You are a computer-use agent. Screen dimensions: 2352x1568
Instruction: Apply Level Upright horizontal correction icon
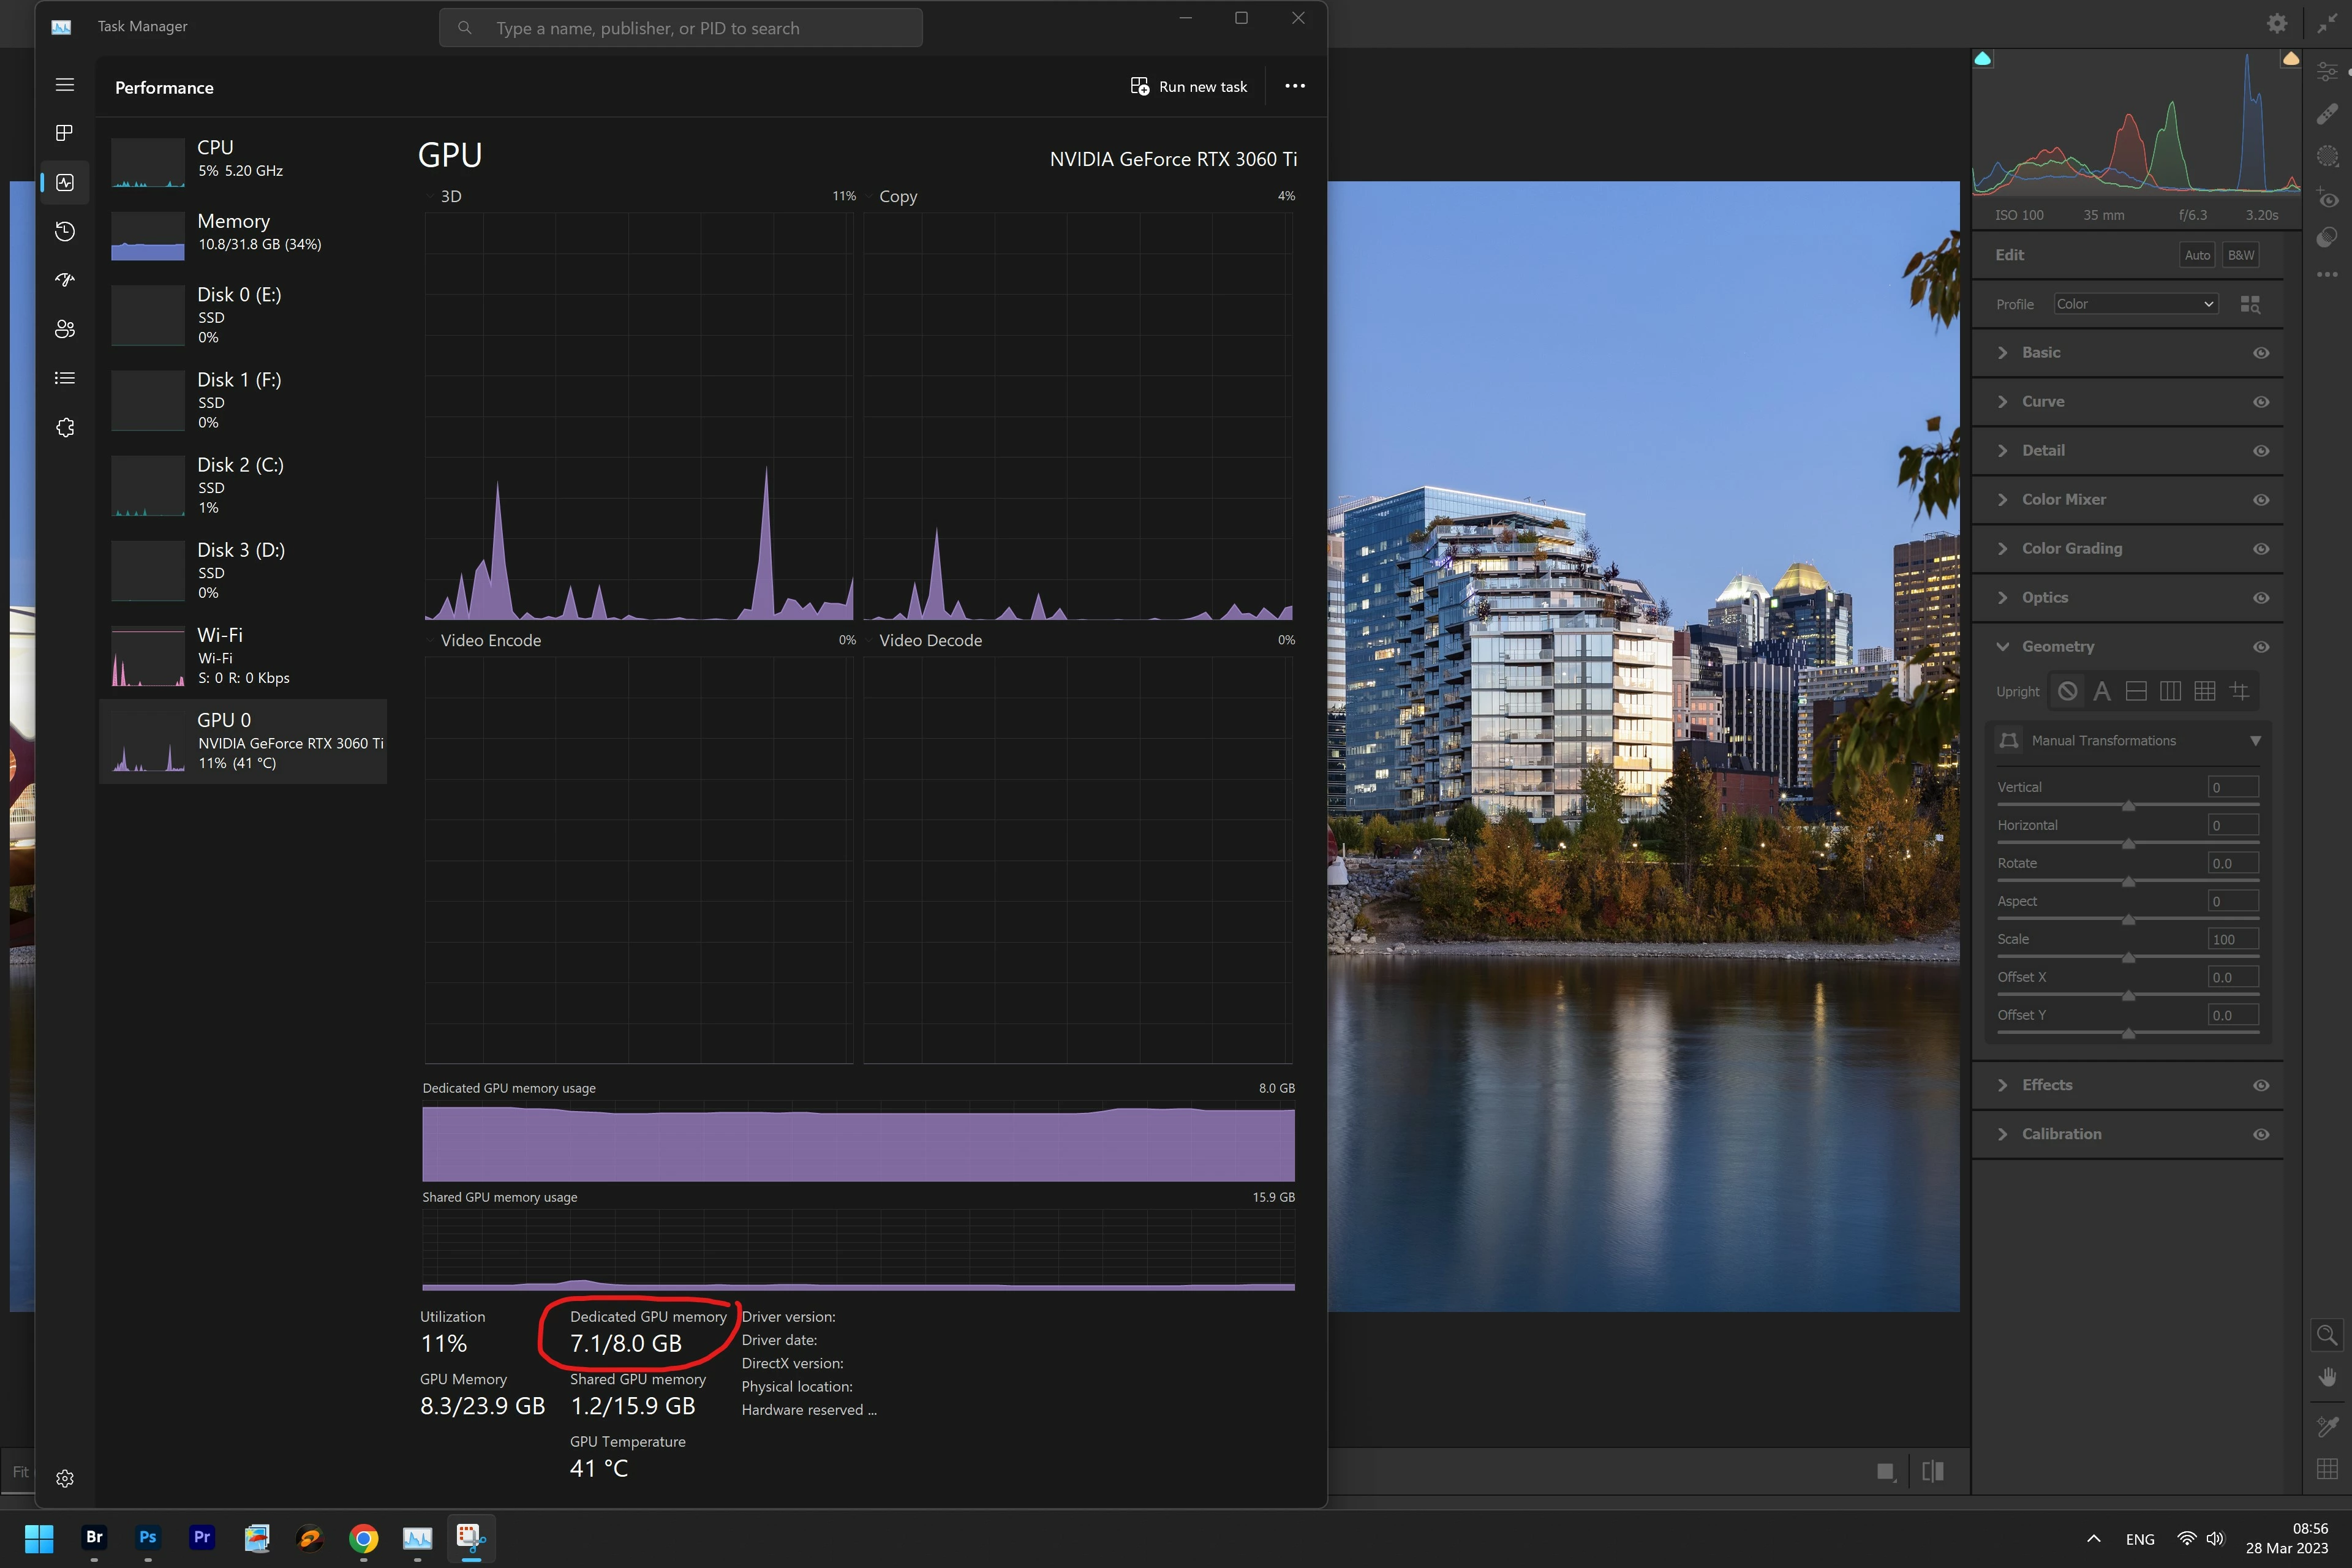[x=2136, y=691]
